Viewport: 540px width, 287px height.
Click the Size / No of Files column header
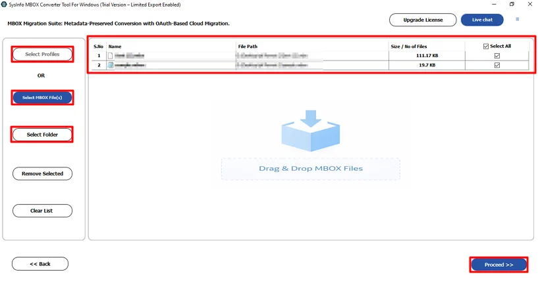point(427,47)
